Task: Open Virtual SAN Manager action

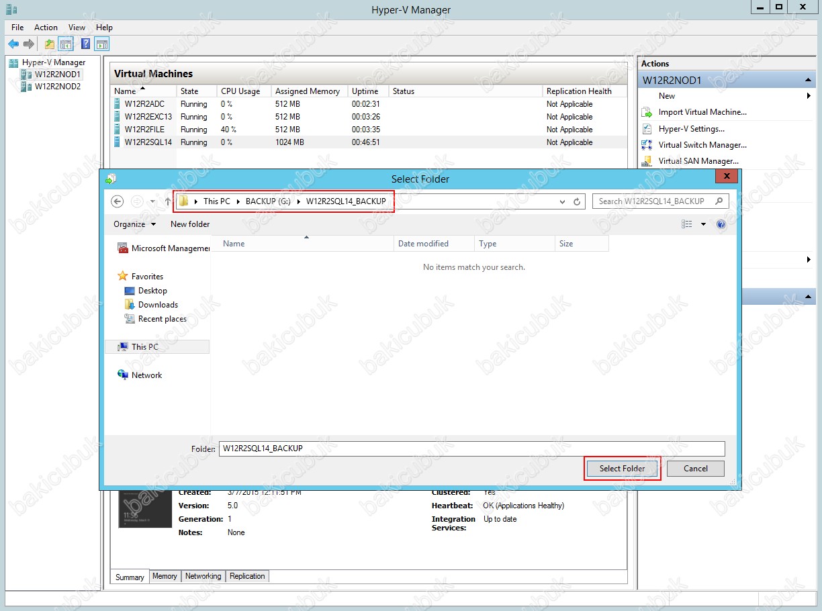Action: pyautogui.click(x=698, y=161)
